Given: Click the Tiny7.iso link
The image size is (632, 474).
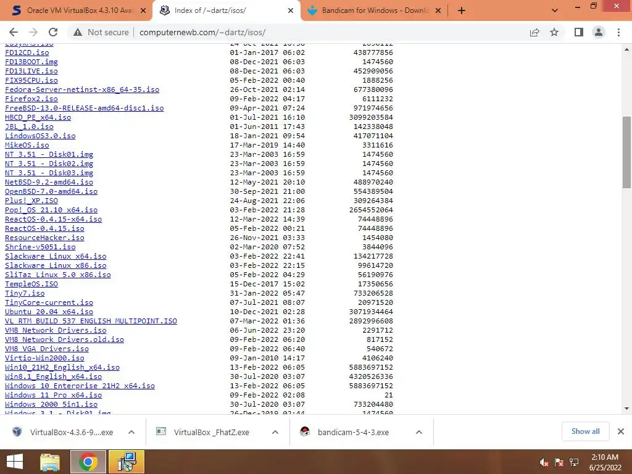Looking at the screenshot, I should click(25, 293).
